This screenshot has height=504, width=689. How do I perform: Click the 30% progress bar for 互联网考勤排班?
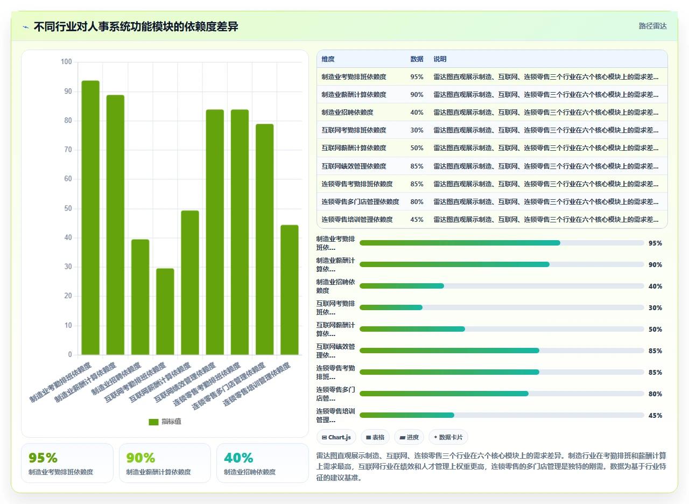pyautogui.click(x=502, y=307)
